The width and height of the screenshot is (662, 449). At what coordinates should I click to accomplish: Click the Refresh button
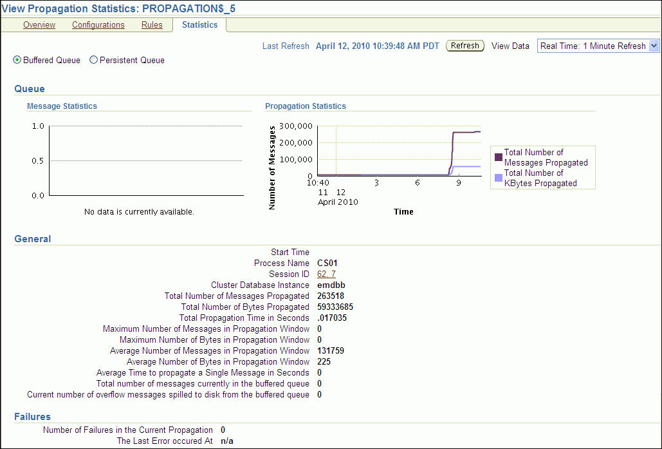(464, 46)
